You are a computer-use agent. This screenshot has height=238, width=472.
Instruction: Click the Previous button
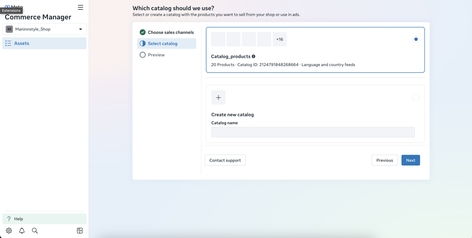click(x=384, y=160)
